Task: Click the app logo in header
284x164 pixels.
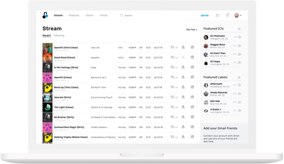Action: pos(45,16)
